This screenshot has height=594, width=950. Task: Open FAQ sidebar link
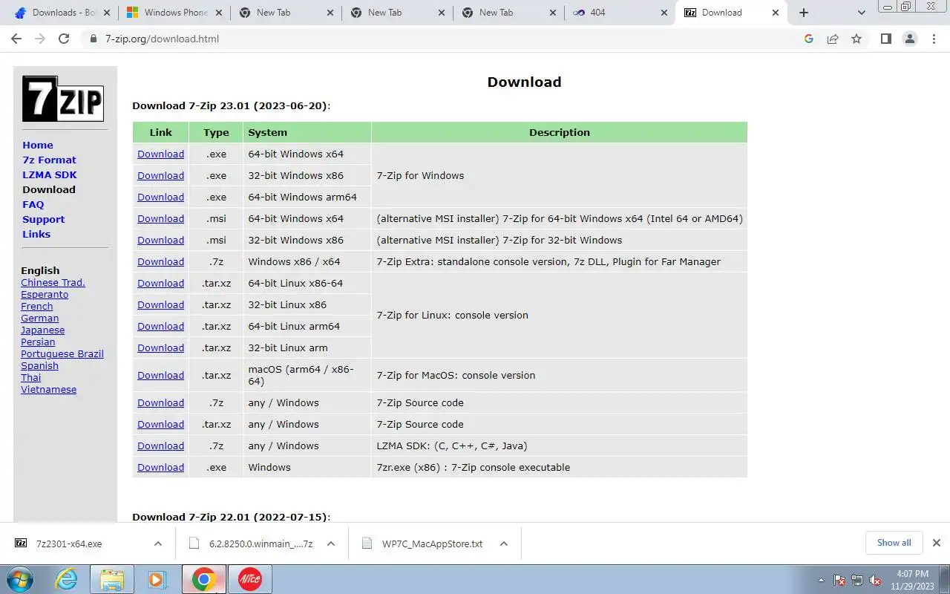(33, 204)
